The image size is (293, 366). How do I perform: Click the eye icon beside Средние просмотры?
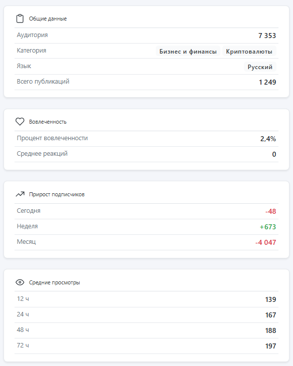(20, 282)
